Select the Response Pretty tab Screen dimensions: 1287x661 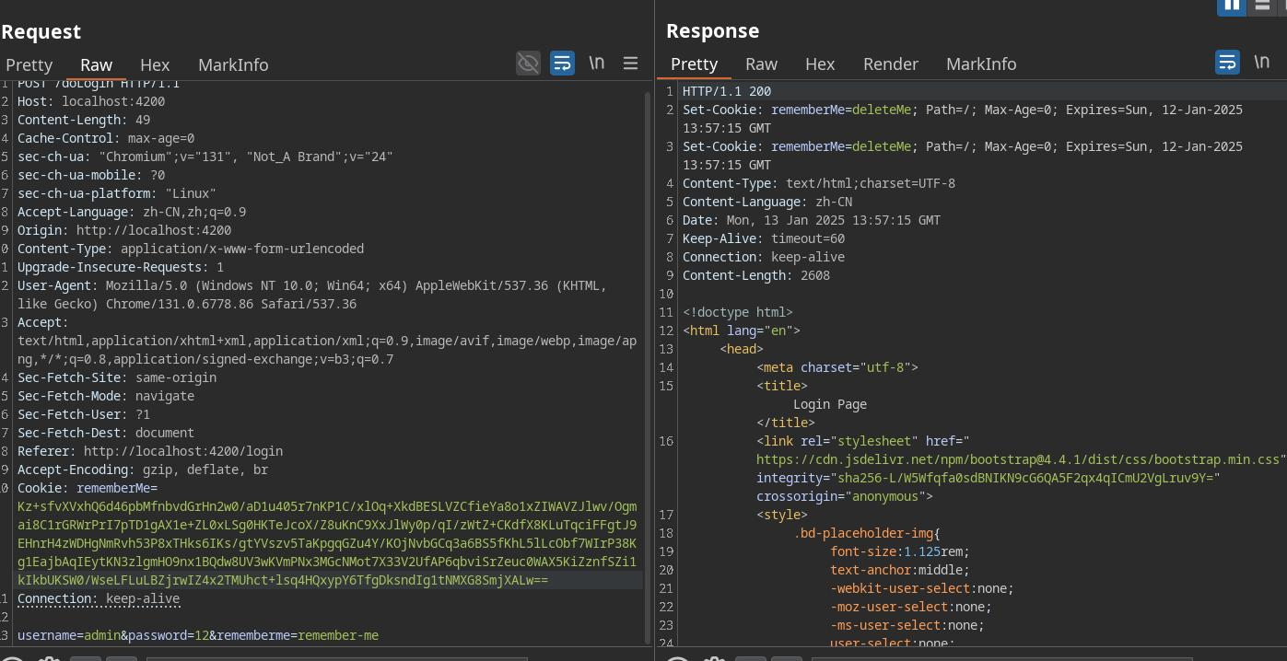point(694,64)
